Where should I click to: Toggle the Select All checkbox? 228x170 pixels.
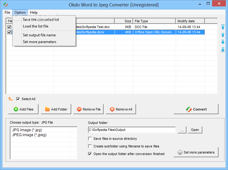point(18,99)
